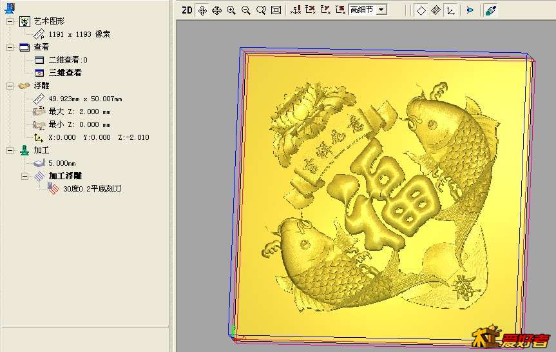
Task: Click the view along X axis icon
Action: (311, 10)
